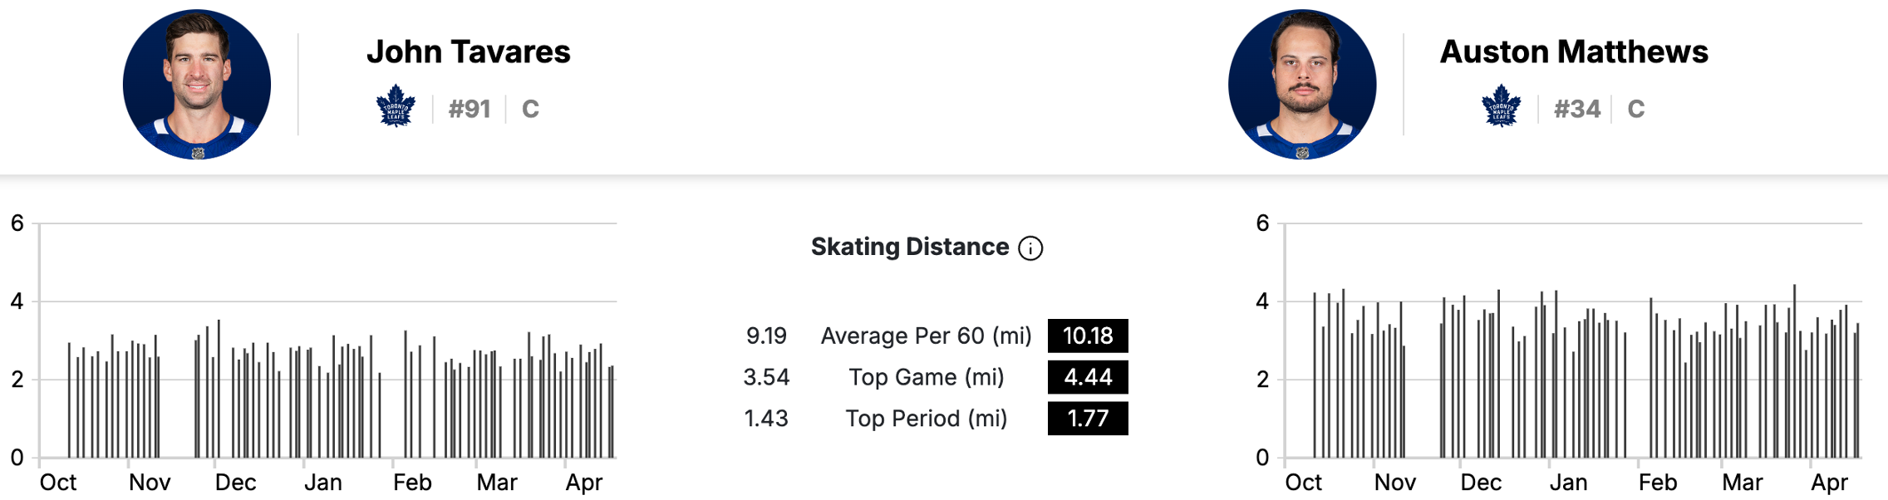Click the highlighted 10.18 average value
Viewport: 1888px width, 500px height.
pos(1088,336)
